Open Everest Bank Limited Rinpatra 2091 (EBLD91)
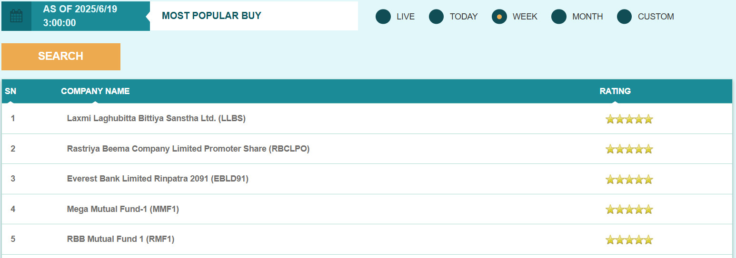 pyautogui.click(x=158, y=179)
